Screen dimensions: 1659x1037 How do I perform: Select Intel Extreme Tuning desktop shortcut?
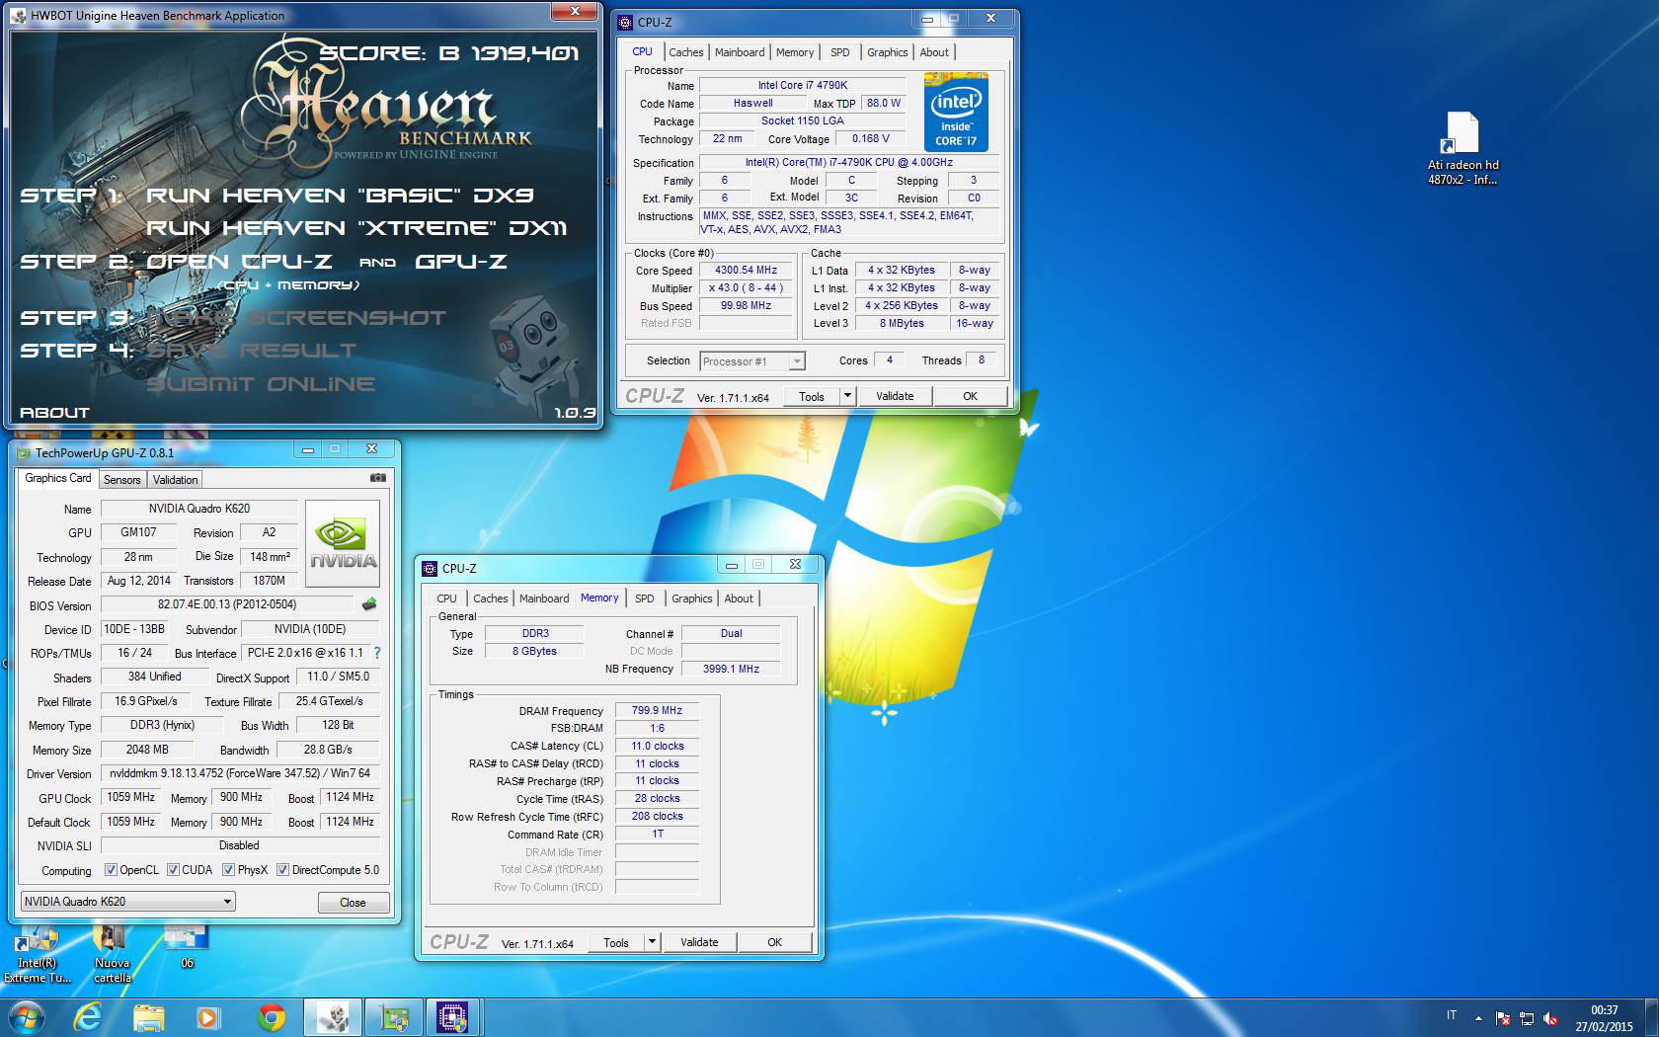point(37,956)
